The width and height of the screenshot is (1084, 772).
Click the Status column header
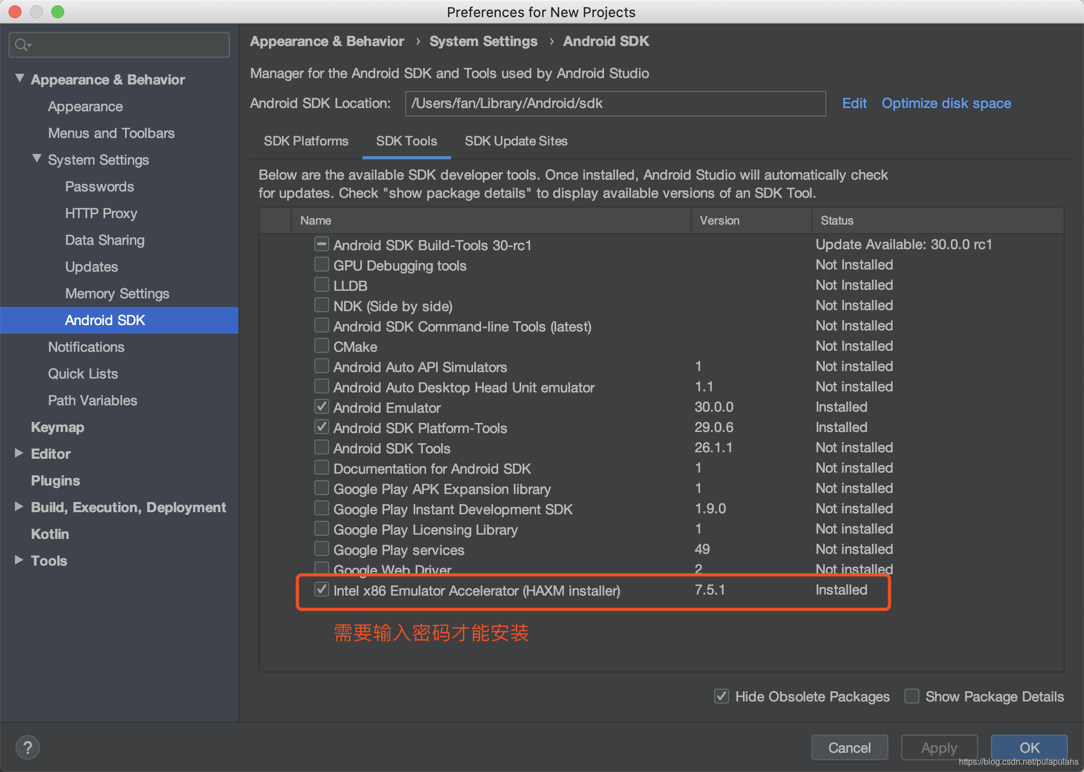938,220
